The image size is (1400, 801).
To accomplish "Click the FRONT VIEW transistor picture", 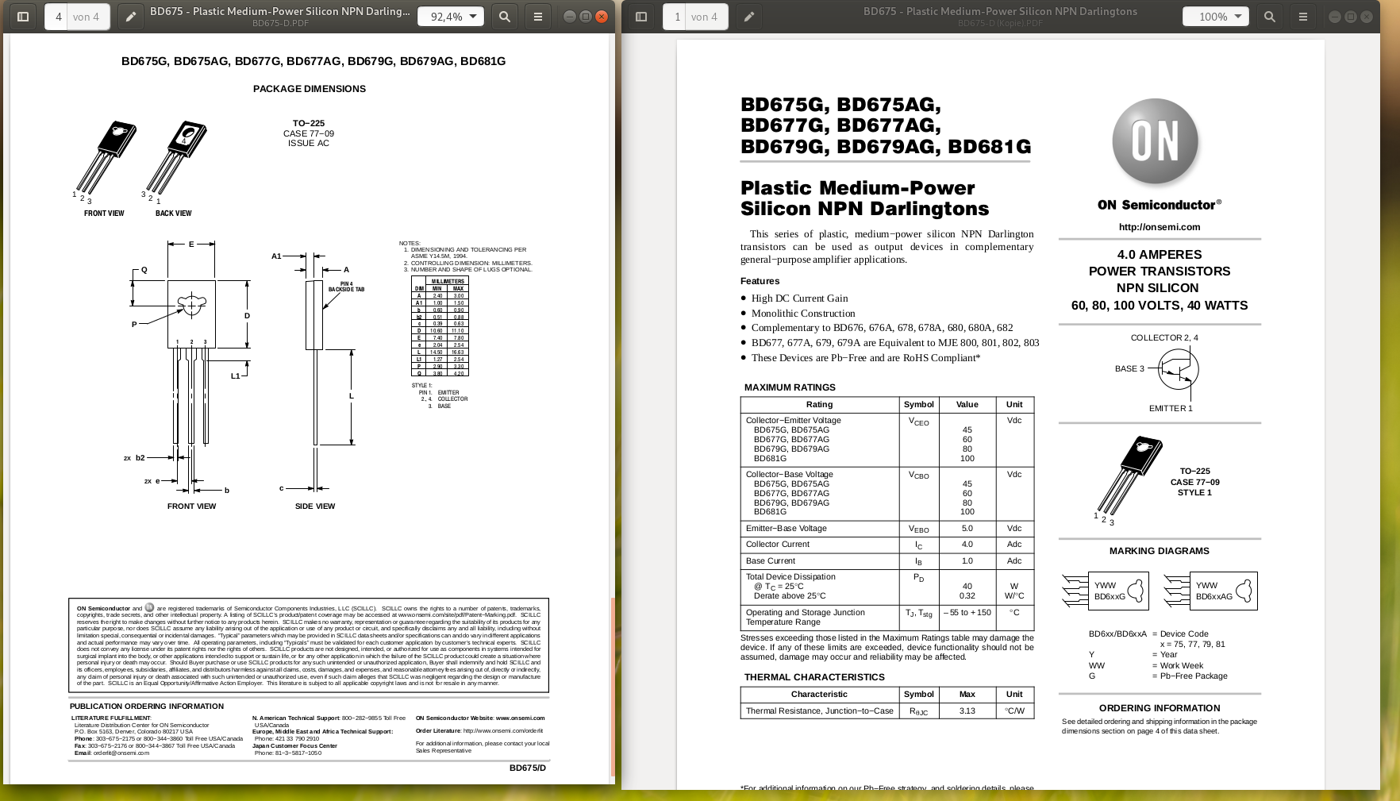I will tap(105, 158).
